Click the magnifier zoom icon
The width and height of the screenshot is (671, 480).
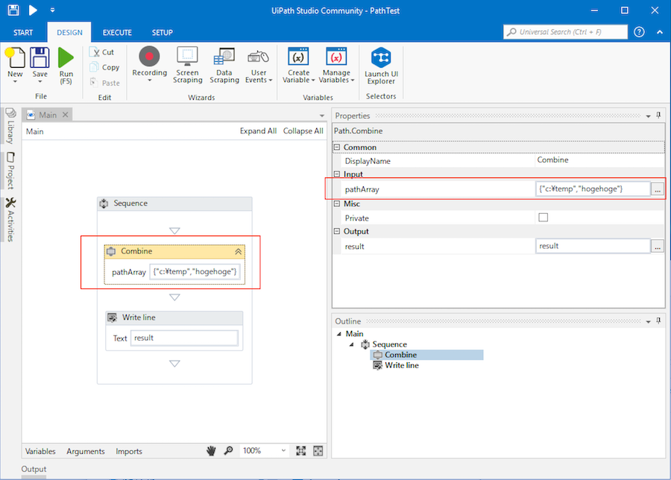229,451
